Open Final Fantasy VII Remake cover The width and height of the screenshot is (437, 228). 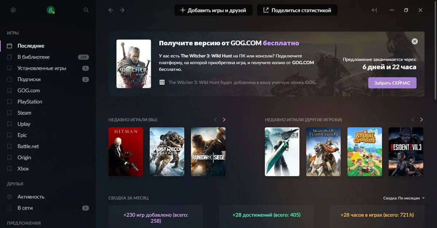tap(282, 152)
